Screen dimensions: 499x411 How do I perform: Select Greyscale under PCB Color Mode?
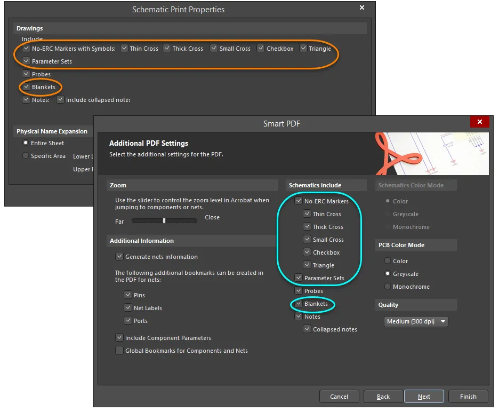[387, 273]
